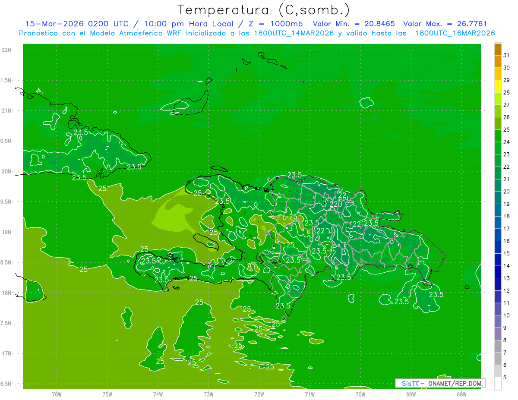Image resolution: width=518 pixels, height=400 pixels.
Task: Click the 17N latitude axis label
Action: (x=7, y=353)
